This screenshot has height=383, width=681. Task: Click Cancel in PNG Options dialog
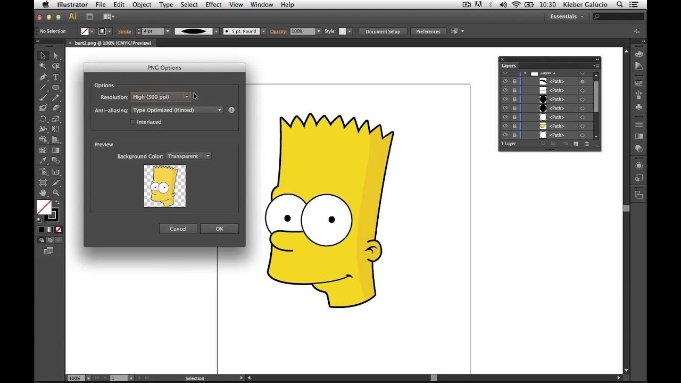(x=178, y=229)
